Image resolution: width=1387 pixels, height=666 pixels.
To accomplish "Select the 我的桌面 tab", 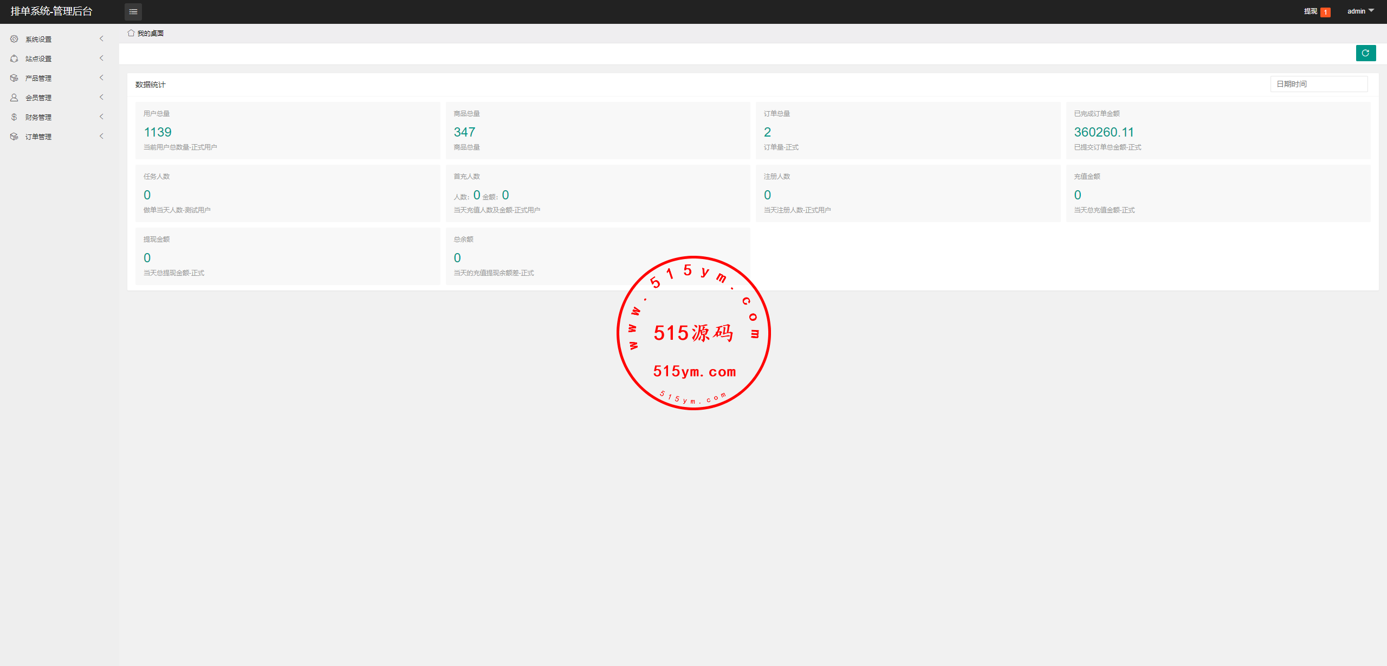I will (150, 34).
